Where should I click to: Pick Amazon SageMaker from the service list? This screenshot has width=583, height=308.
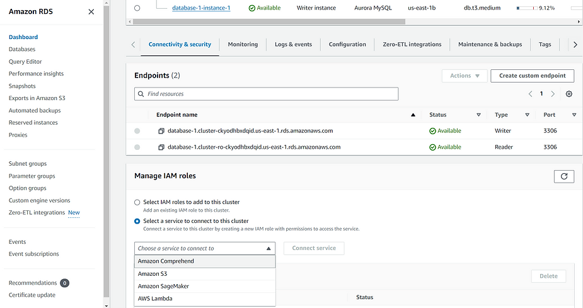[x=205, y=286]
